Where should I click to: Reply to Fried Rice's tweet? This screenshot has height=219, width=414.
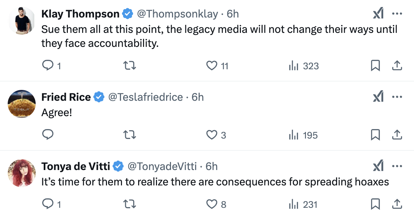click(x=48, y=135)
